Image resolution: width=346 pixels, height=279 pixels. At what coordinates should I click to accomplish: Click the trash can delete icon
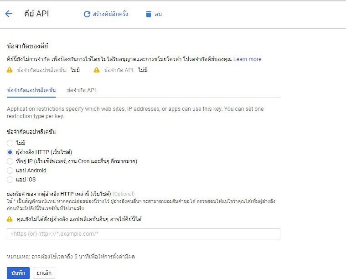(x=149, y=14)
